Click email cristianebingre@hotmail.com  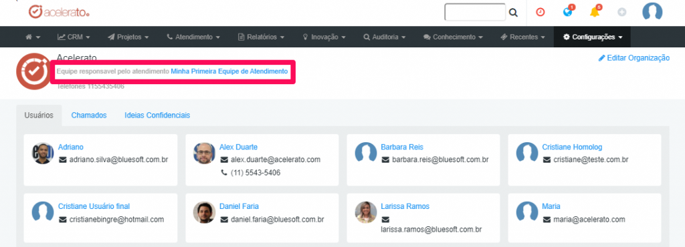coord(116,220)
